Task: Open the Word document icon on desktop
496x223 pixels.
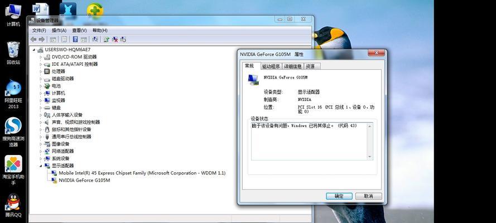Action: click(40, 9)
